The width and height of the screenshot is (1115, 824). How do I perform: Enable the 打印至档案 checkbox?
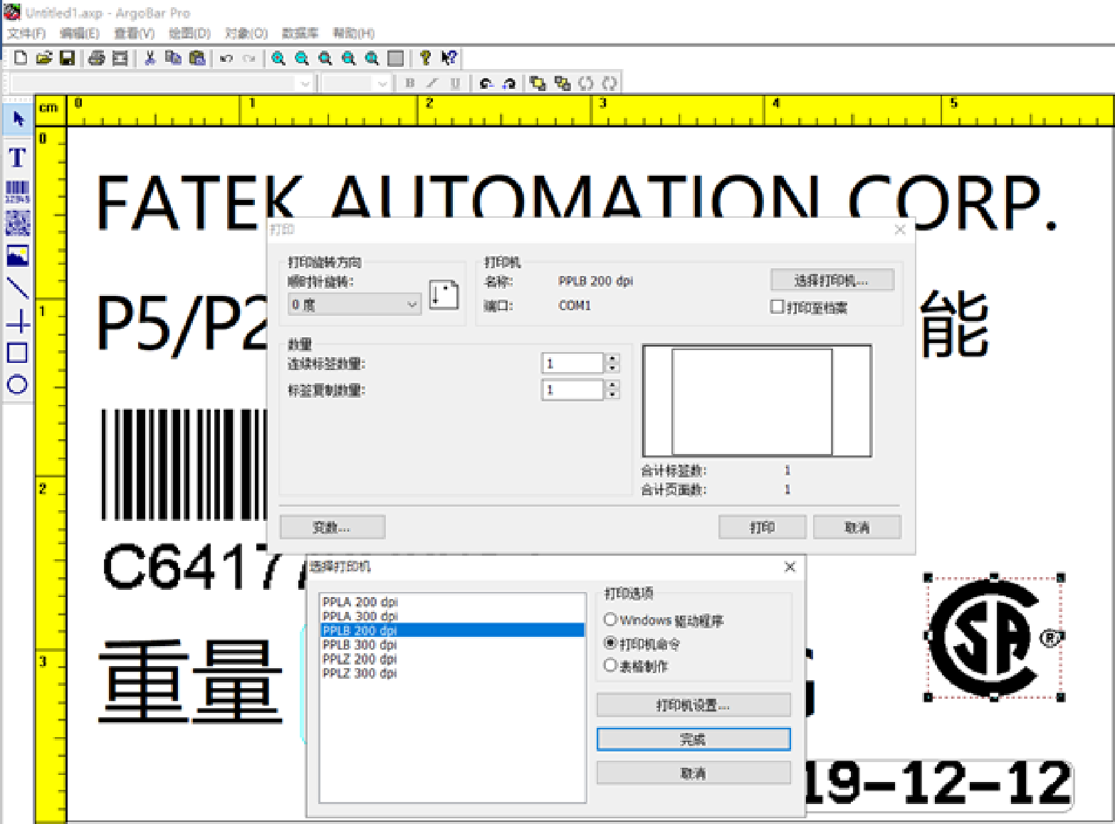click(x=778, y=307)
